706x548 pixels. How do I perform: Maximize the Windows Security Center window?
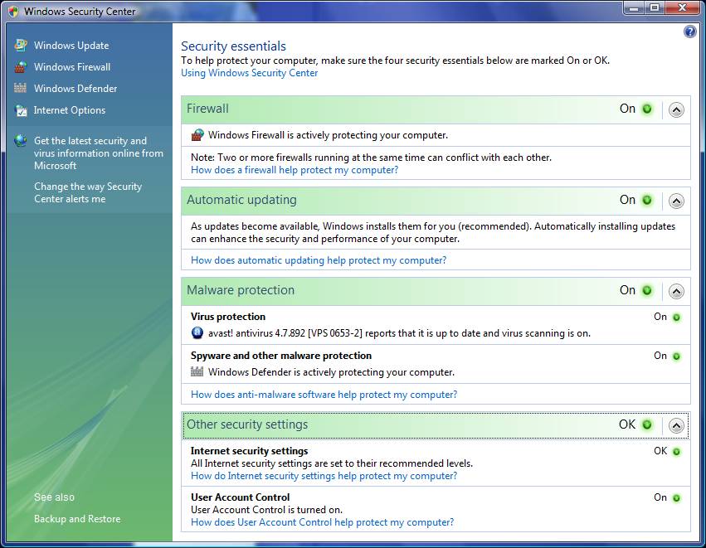tap(655, 8)
